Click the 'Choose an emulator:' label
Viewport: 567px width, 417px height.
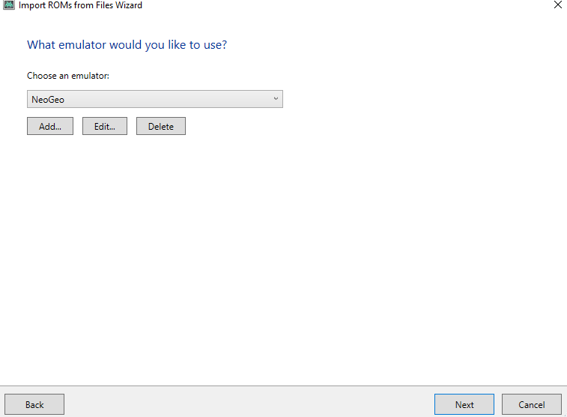68,76
